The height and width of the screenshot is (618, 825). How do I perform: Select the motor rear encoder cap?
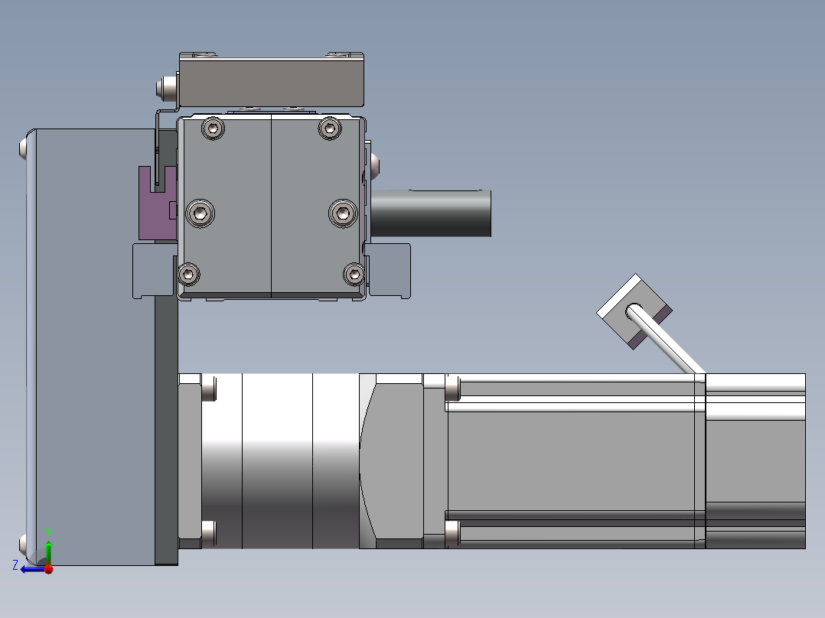tap(755, 461)
